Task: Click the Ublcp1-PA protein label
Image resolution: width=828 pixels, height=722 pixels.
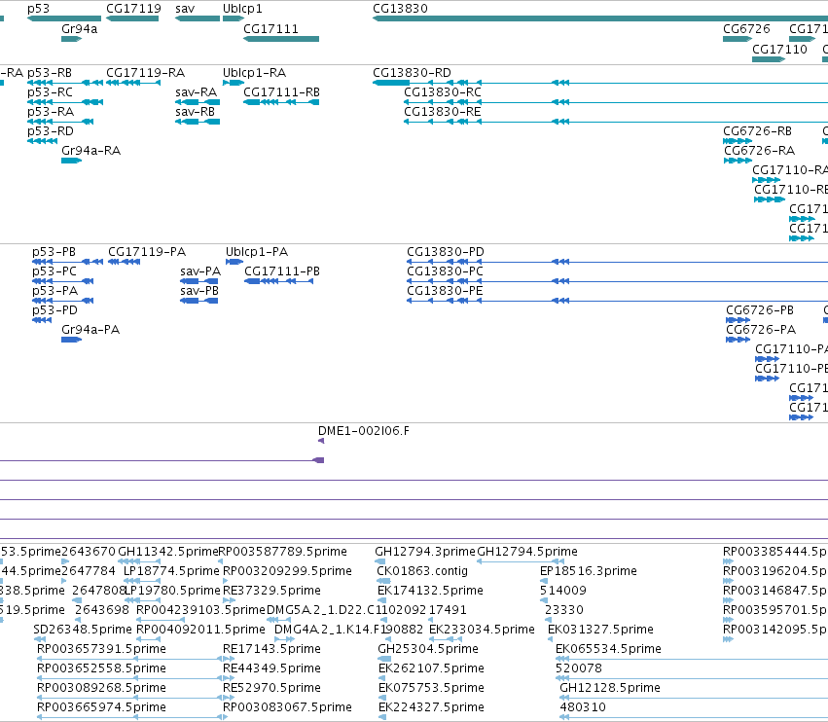Action: 257,251
